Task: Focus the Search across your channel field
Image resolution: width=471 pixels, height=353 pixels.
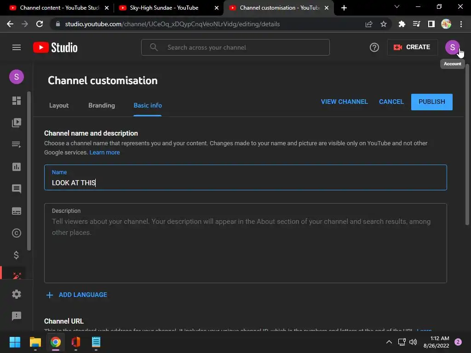Action: pyautogui.click(x=235, y=47)
